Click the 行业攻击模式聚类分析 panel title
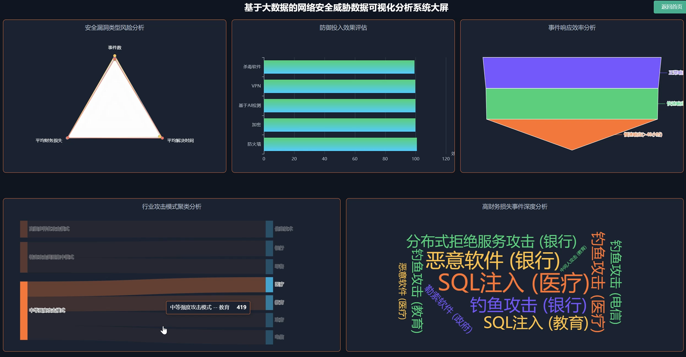Image resolution: width=686 pixels, height=357 pixels. (172, 207)
